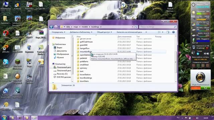Viewport: 214px width, 120px height.
Task: Click the first pinned taskbar button
Action: [x=13, y=118]
